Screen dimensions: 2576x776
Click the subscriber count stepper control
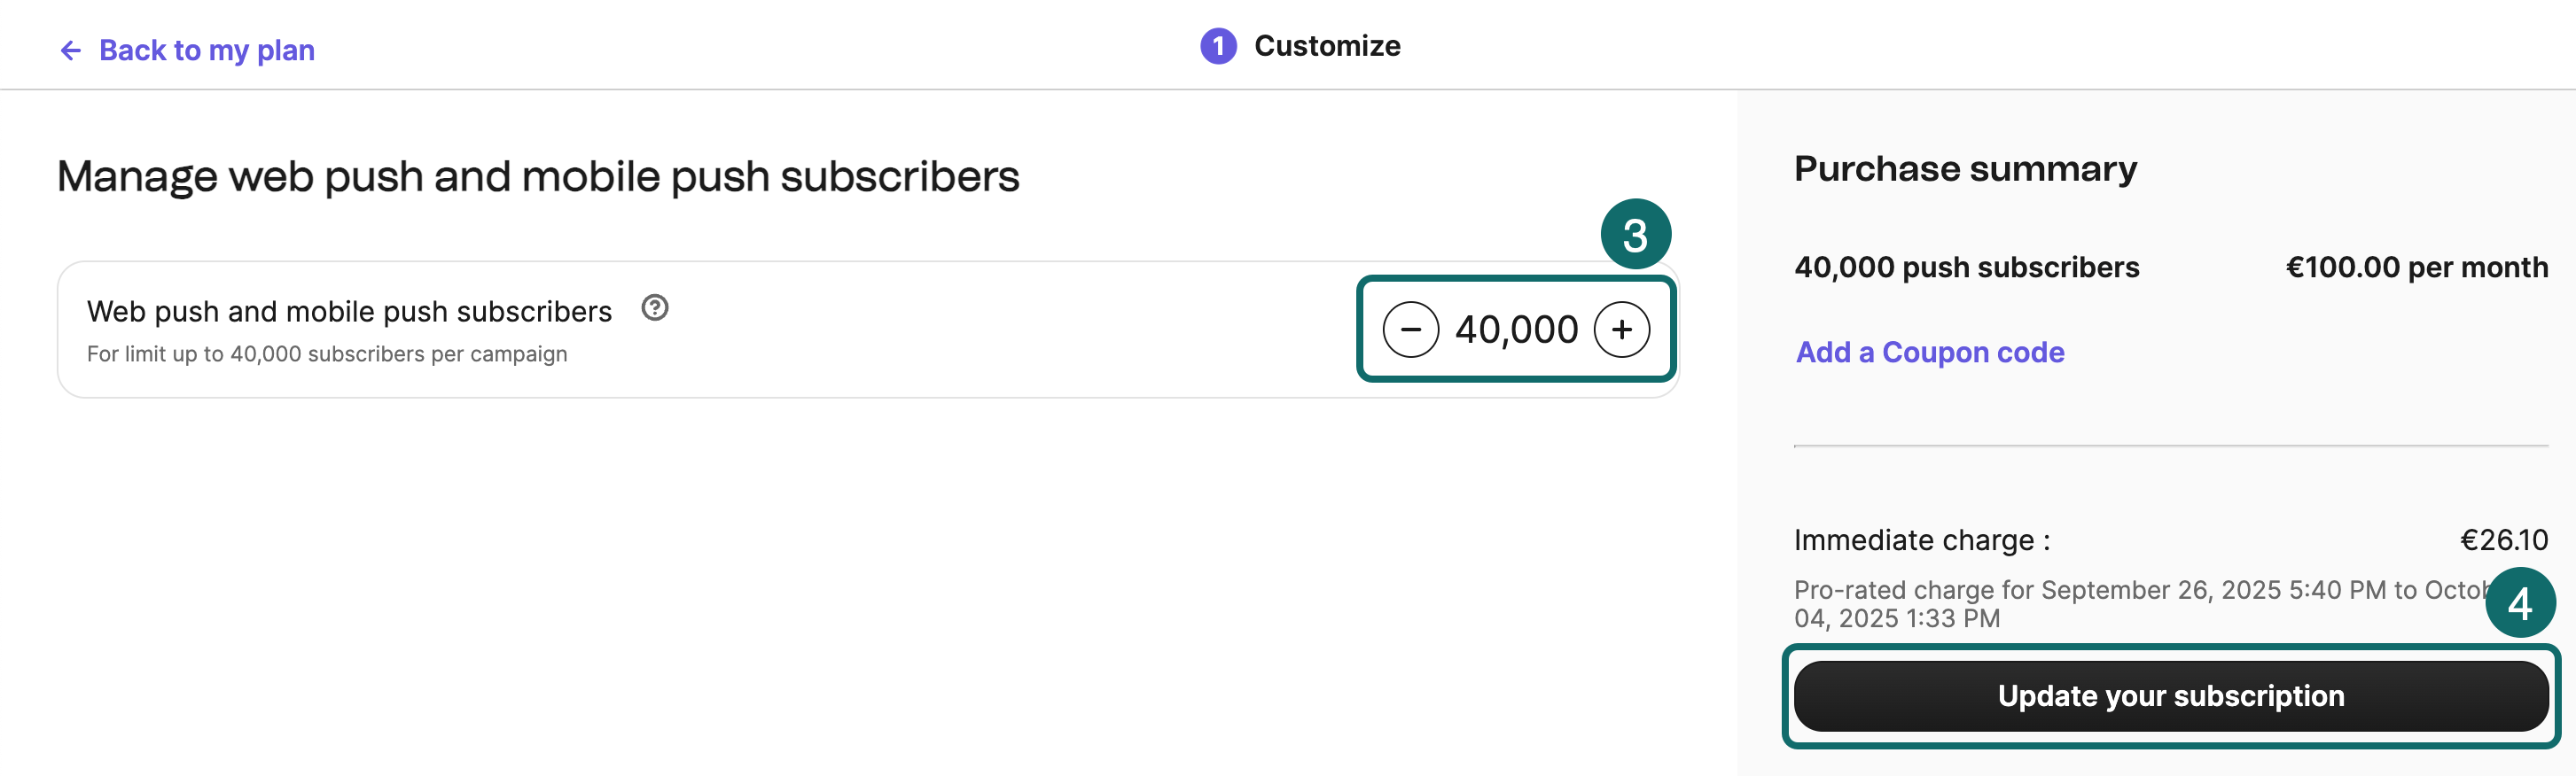tap(1516, 329)
